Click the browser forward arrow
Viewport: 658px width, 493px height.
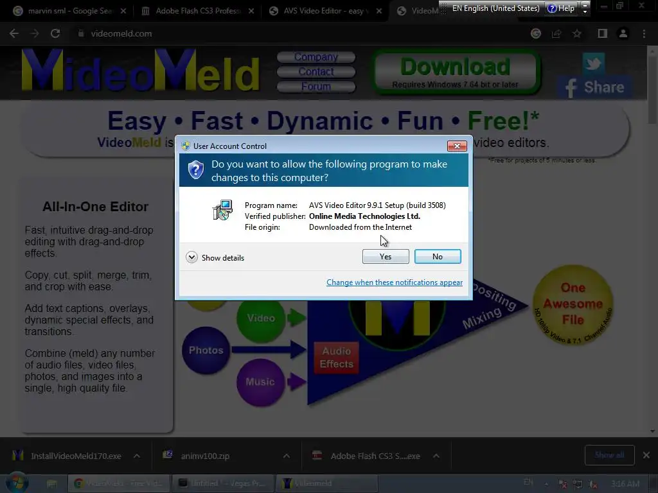(35, 33)
